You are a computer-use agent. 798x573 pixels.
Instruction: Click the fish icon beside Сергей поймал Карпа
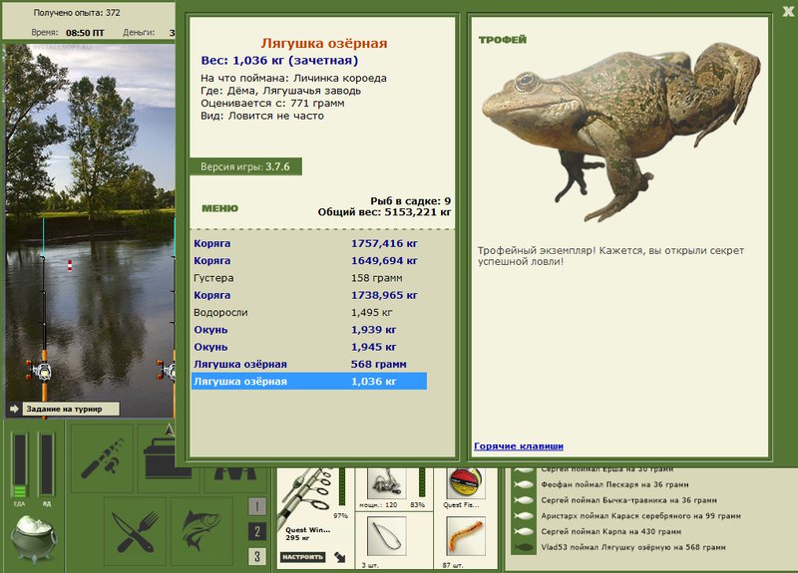pyautogui.click(x=523, y=532)
